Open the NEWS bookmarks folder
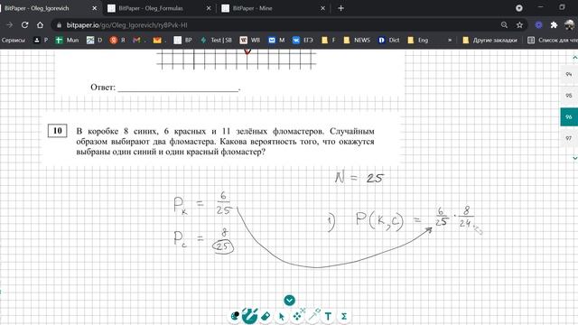 click(357, 40)
